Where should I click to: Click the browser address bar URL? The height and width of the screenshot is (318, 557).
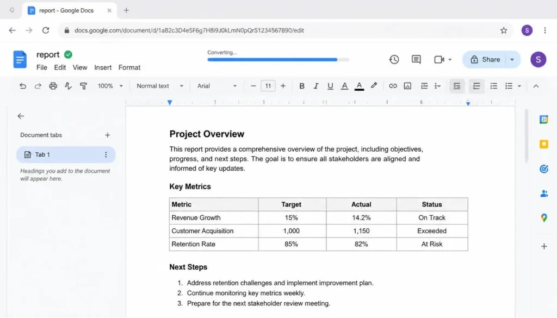(x=189, y=30)
